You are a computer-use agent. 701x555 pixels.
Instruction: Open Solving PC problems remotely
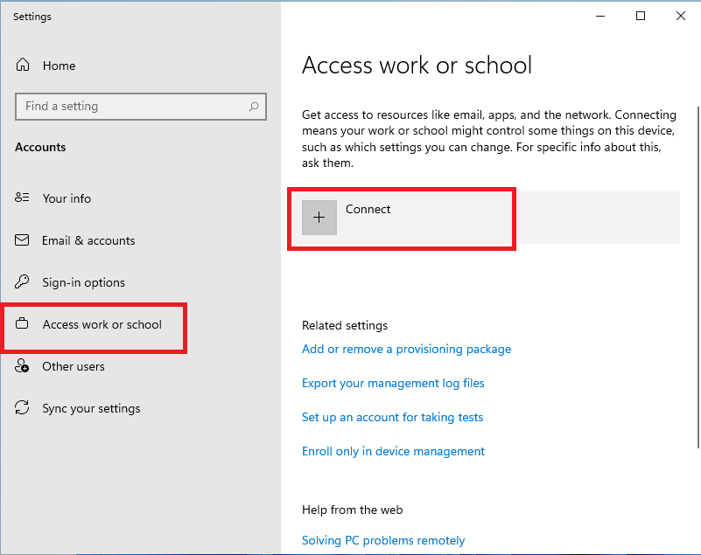tap(383, 540)
